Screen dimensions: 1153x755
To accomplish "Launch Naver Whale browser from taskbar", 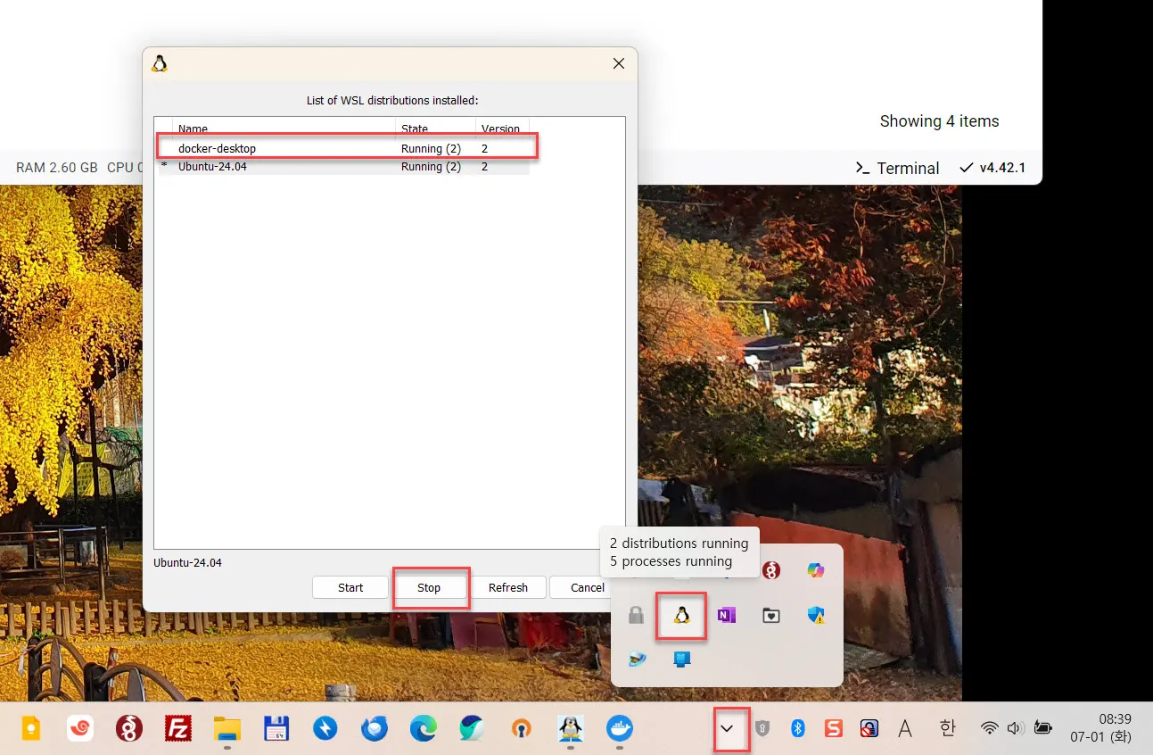I will 472,727.
